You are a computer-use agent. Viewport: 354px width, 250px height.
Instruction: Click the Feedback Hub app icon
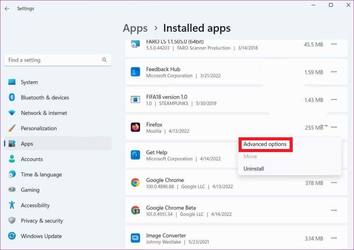[x=135, y=72]
